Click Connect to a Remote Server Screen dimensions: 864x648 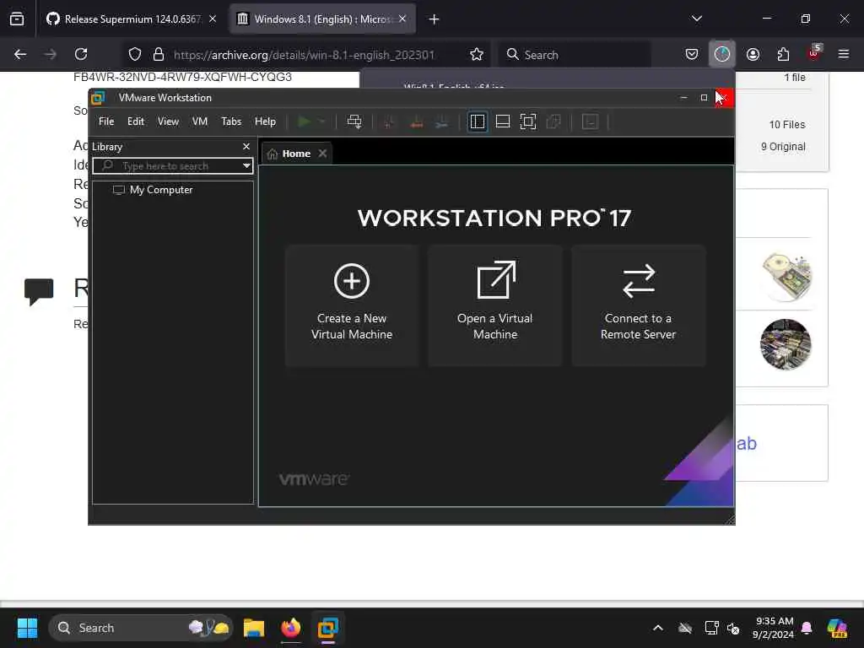point(638,305)
